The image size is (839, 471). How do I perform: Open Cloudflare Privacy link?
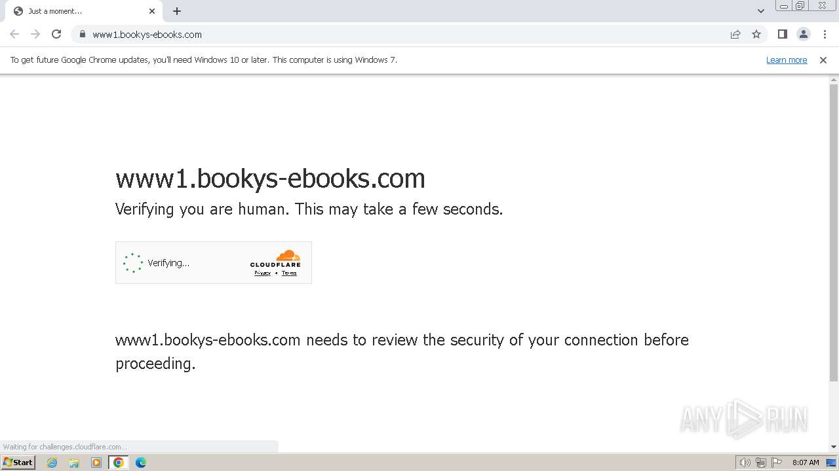click(x=262, y=273)
